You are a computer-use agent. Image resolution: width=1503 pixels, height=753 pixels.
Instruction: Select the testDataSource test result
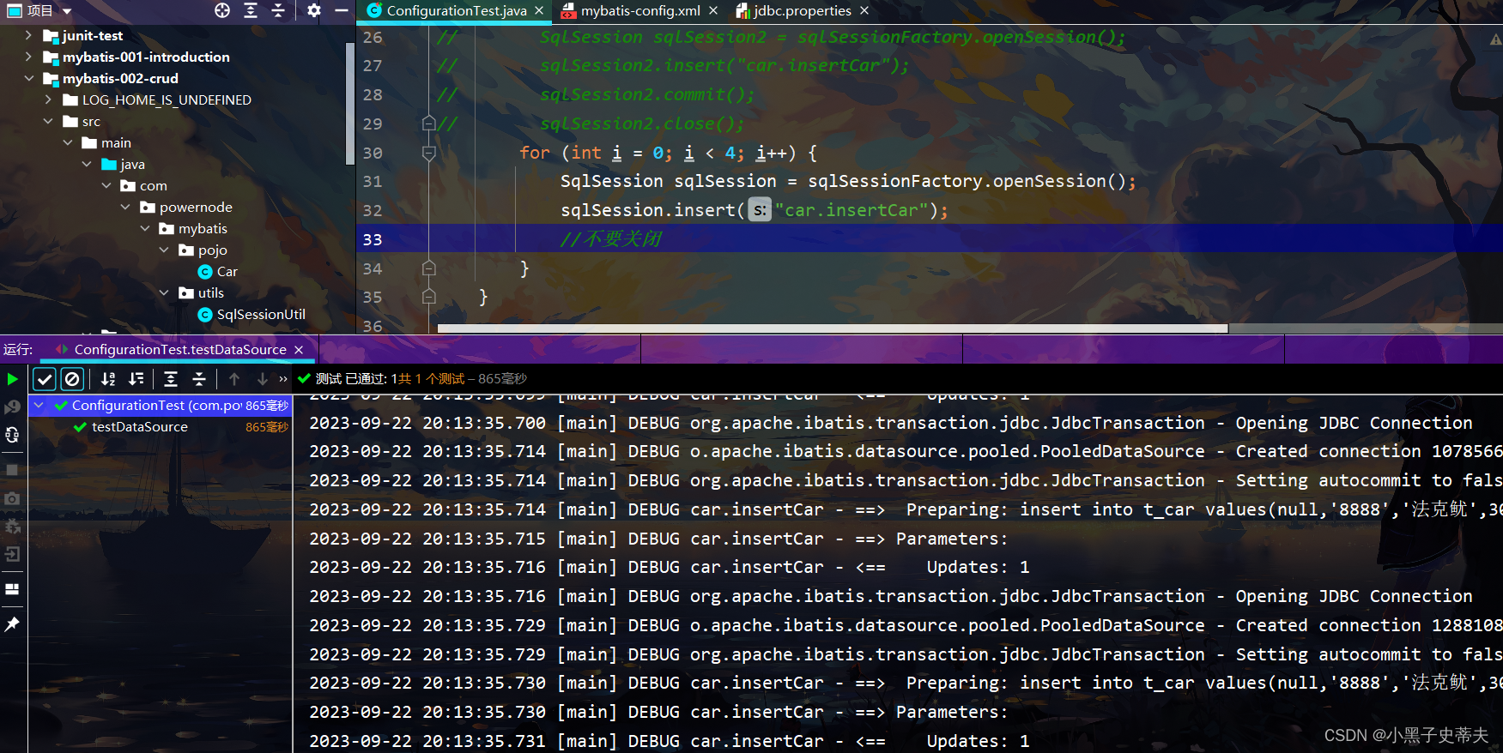(x=140, y=426)
